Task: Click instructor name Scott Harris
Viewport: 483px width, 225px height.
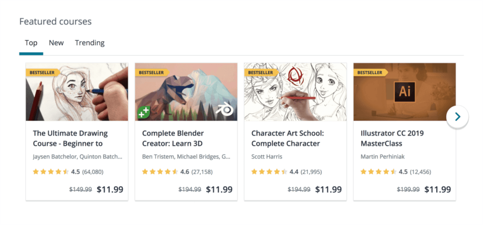Action: point(267,157)
